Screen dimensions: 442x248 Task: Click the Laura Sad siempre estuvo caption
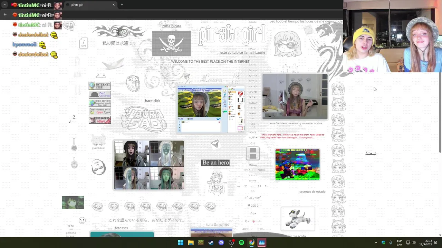[296, 123]
